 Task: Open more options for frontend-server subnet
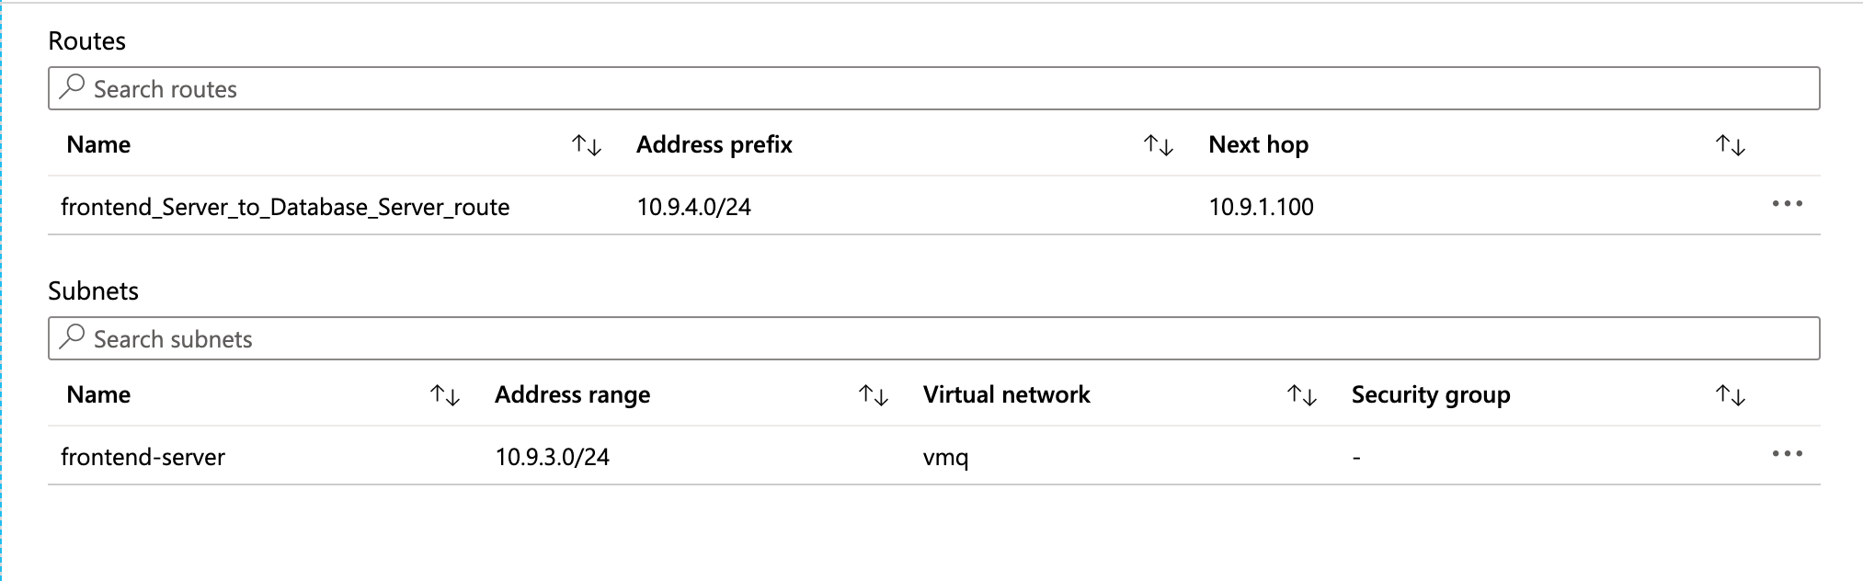(x=1787, y=454)
